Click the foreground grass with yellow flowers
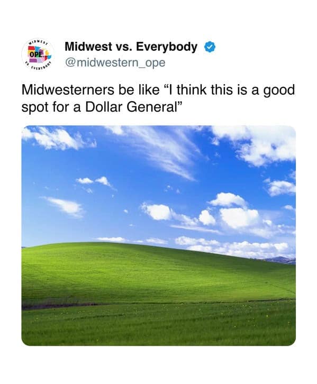 pos(159,323)
